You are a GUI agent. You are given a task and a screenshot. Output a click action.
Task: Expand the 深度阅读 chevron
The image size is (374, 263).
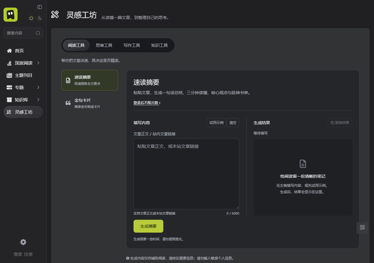tap(38, 63)
